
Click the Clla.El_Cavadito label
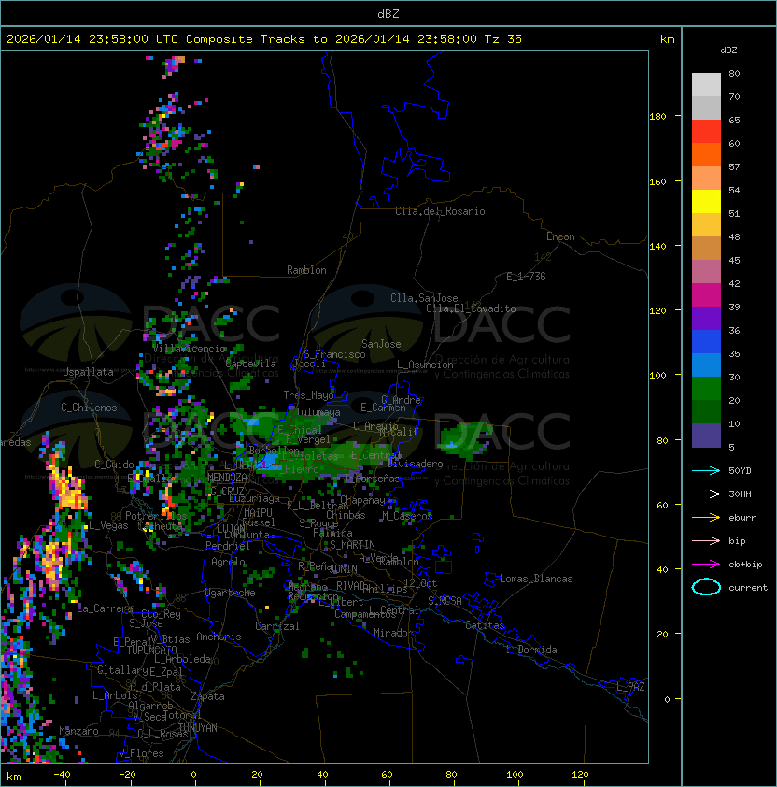[x=471, y=308]
